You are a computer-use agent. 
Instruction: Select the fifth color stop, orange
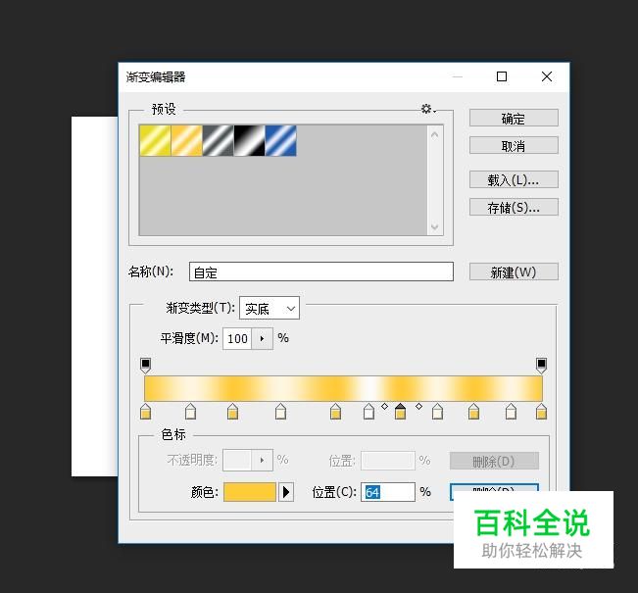(x=335, y=412)
